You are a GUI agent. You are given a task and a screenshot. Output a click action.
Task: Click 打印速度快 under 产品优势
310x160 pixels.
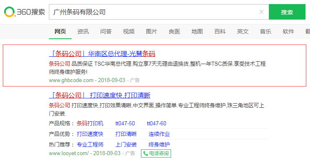[90, 134]
